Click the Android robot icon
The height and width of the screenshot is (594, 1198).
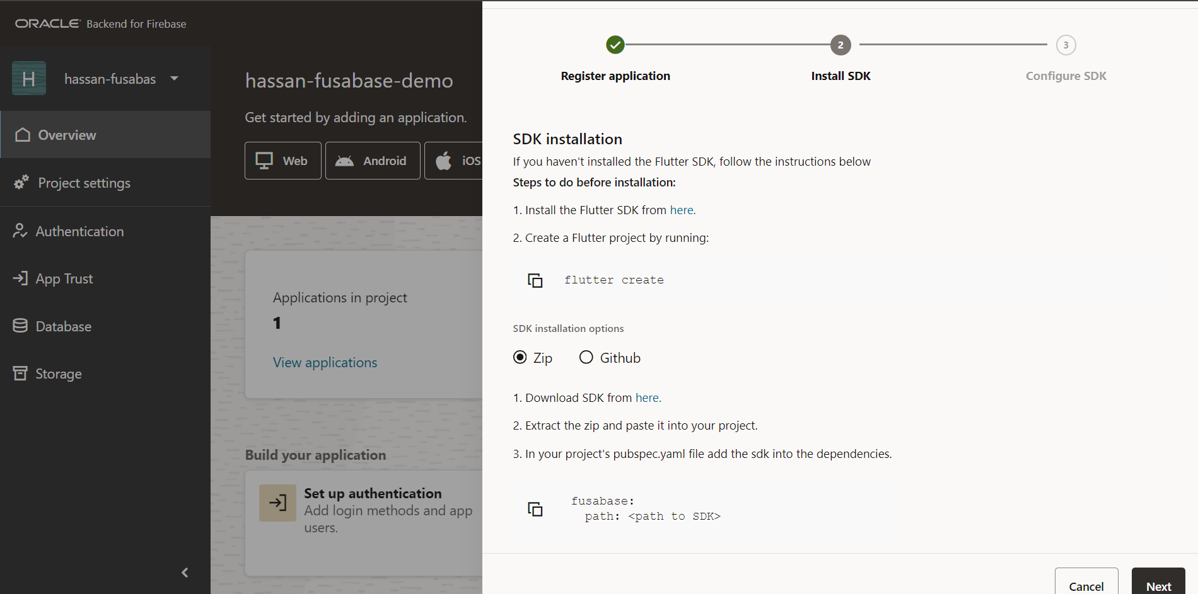coord(344,161)
